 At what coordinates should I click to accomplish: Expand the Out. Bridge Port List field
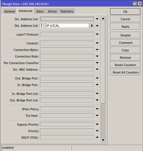point(97,100)
